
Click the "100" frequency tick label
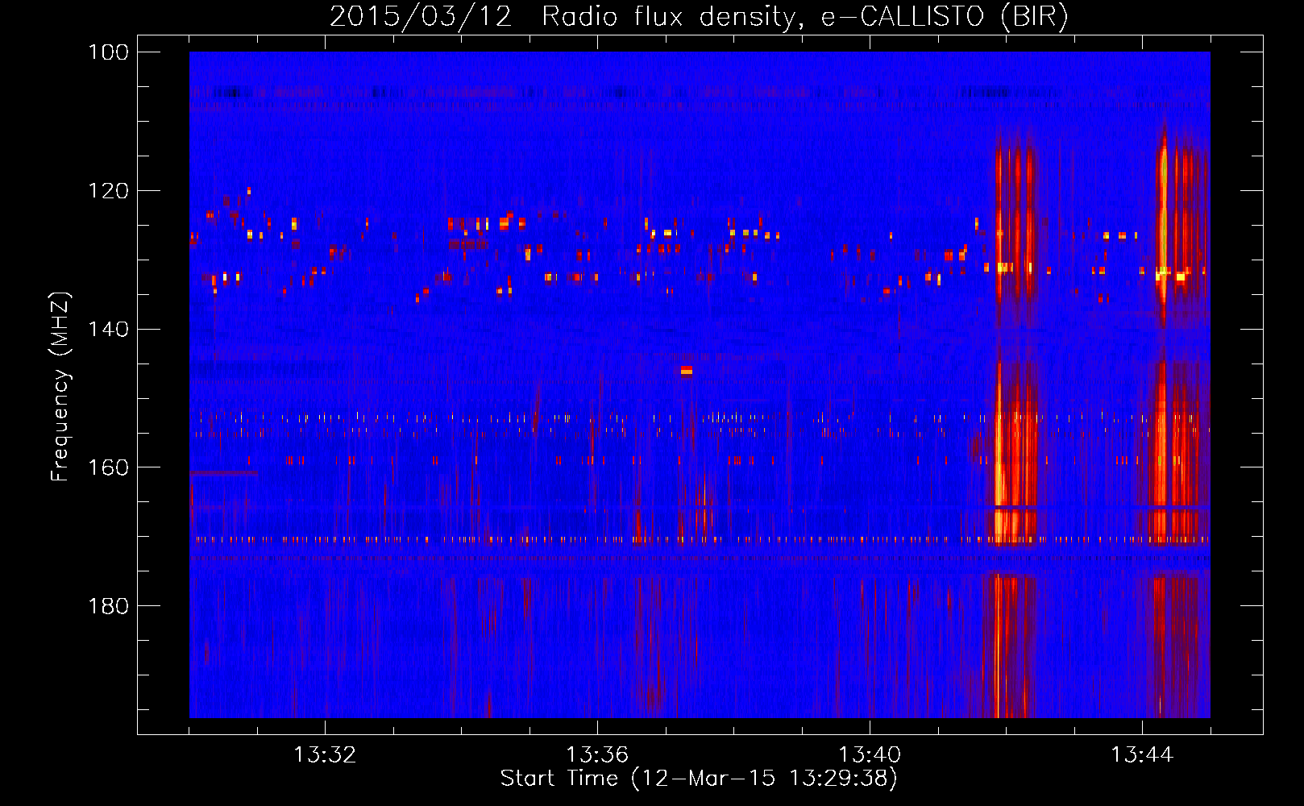coord(109,52)
